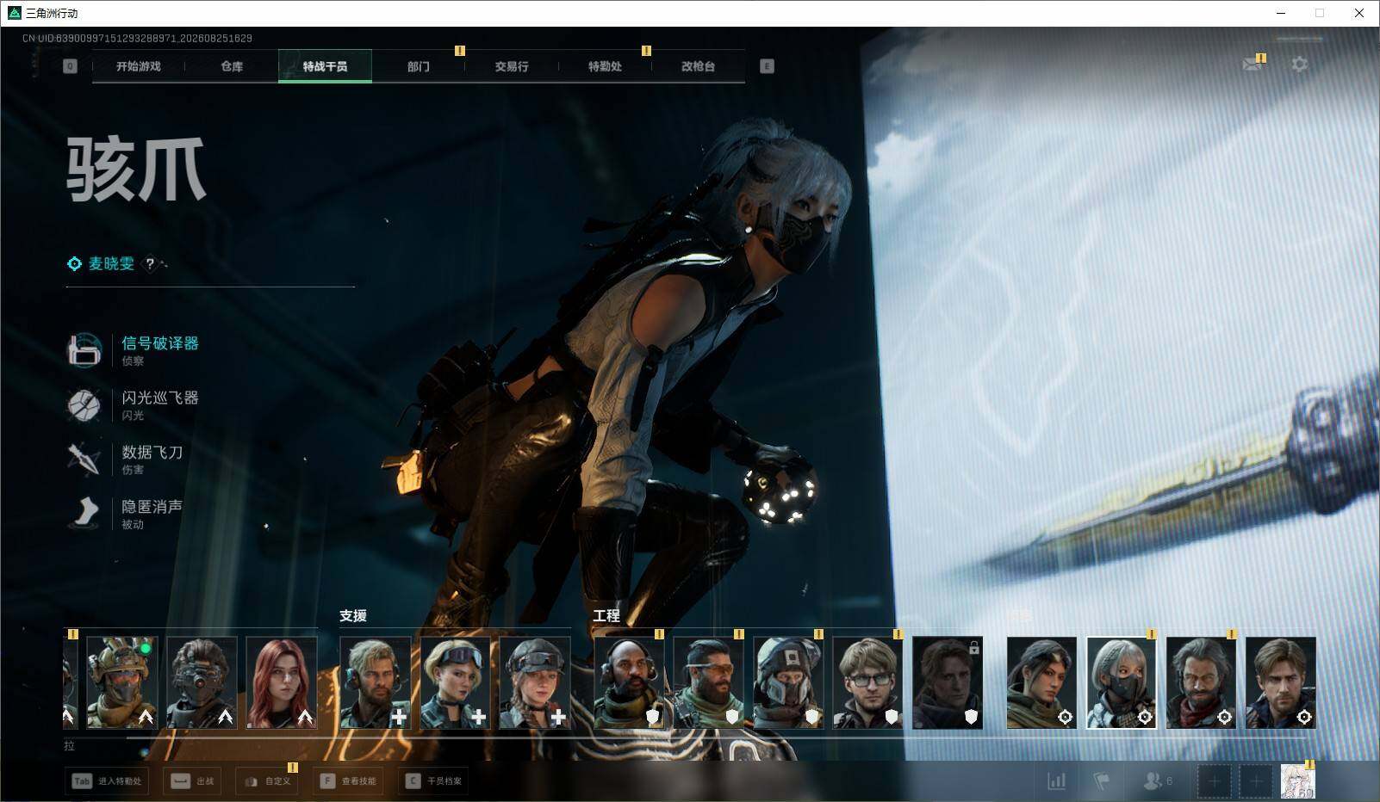Click the first empty squad slot plus
This screenshot has width=1380, height=802.
1214,781
